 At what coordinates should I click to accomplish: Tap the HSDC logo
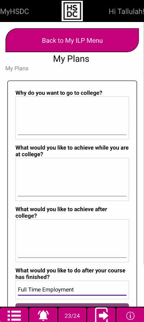click(72, 11)
